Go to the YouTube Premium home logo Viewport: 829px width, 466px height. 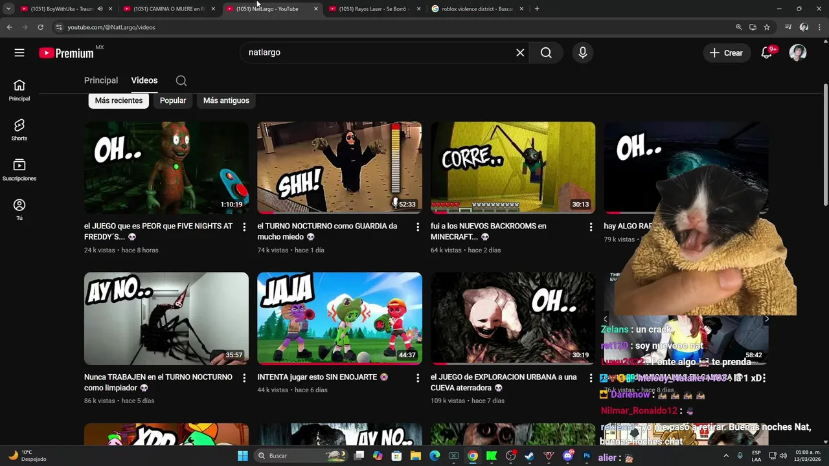click(66, 53)
